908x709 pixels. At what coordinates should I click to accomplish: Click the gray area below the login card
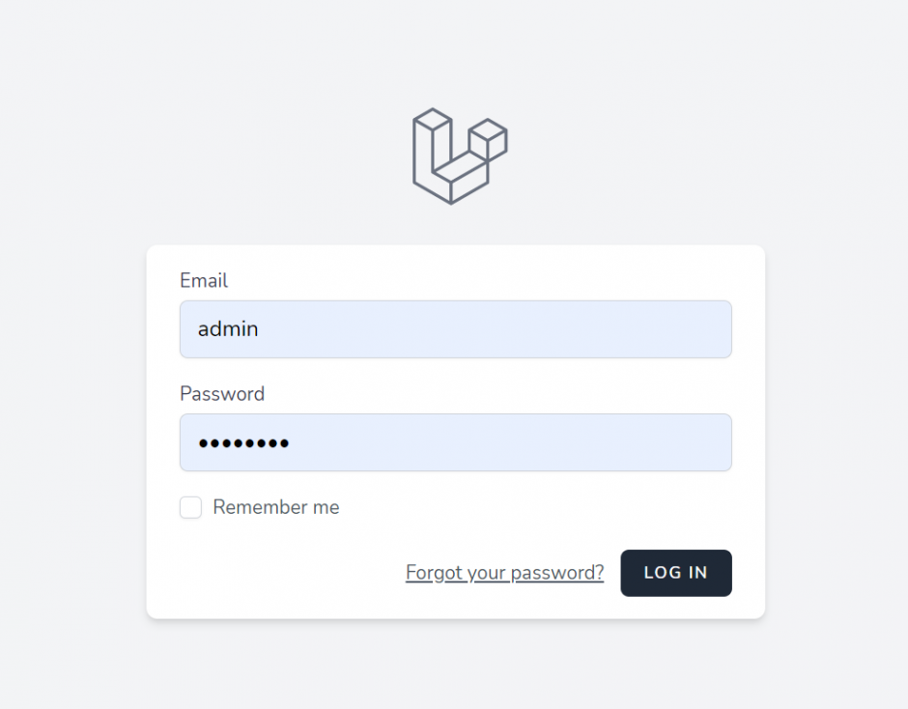(456, 666)
